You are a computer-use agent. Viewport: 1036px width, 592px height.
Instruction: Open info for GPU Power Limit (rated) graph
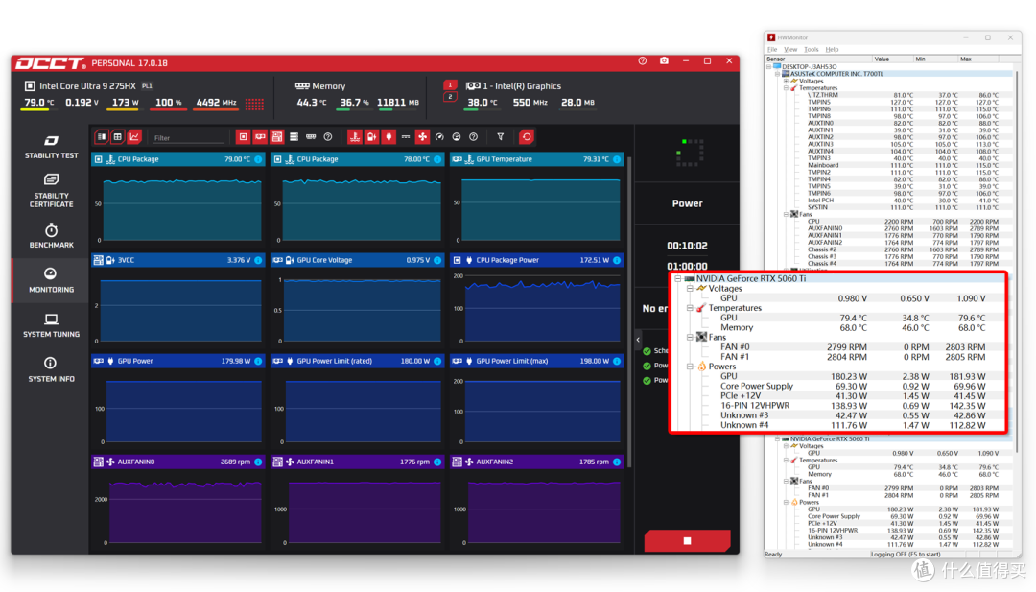(437, 361)
